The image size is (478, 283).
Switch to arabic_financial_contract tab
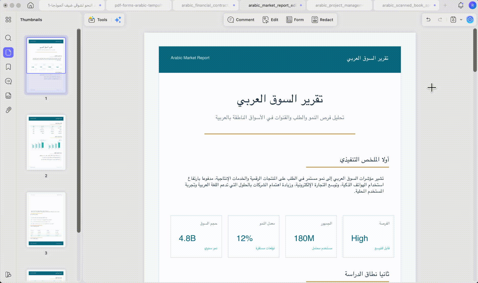205,5
